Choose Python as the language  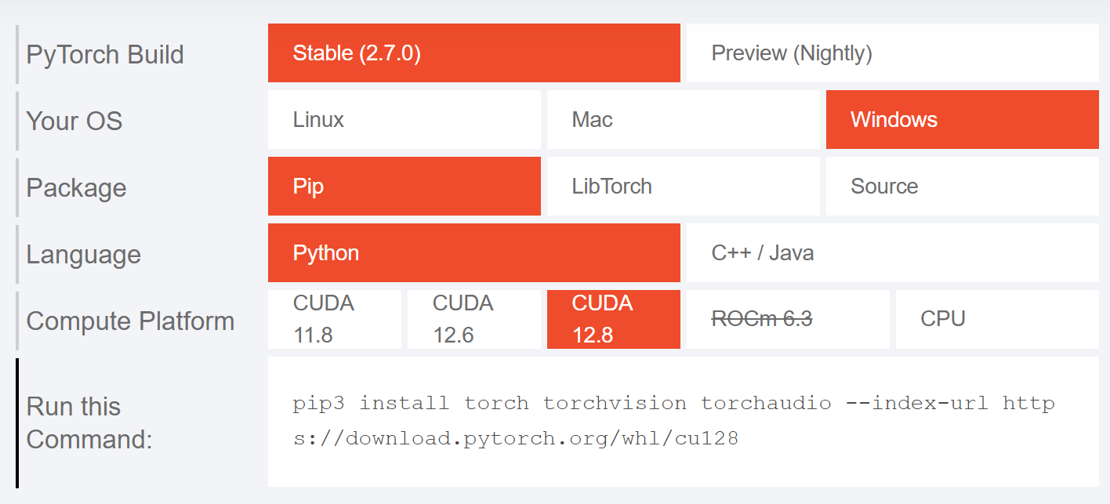pos(473,253)
